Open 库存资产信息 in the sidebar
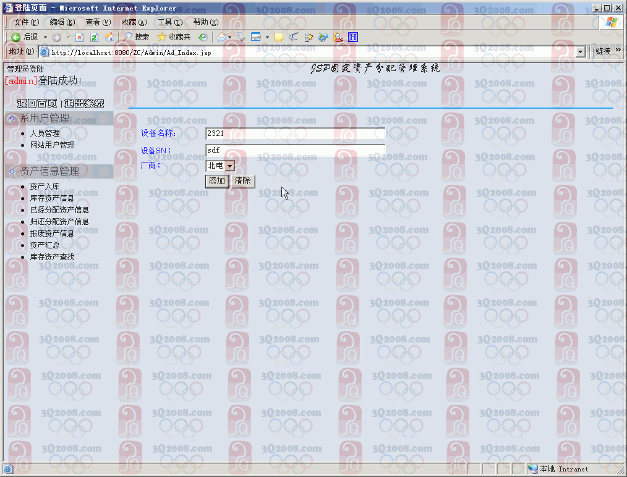Screen dimensions: 627x477 (52, 198)
